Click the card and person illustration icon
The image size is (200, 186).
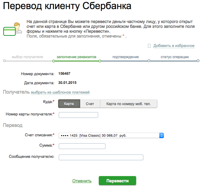click(13, 29)
